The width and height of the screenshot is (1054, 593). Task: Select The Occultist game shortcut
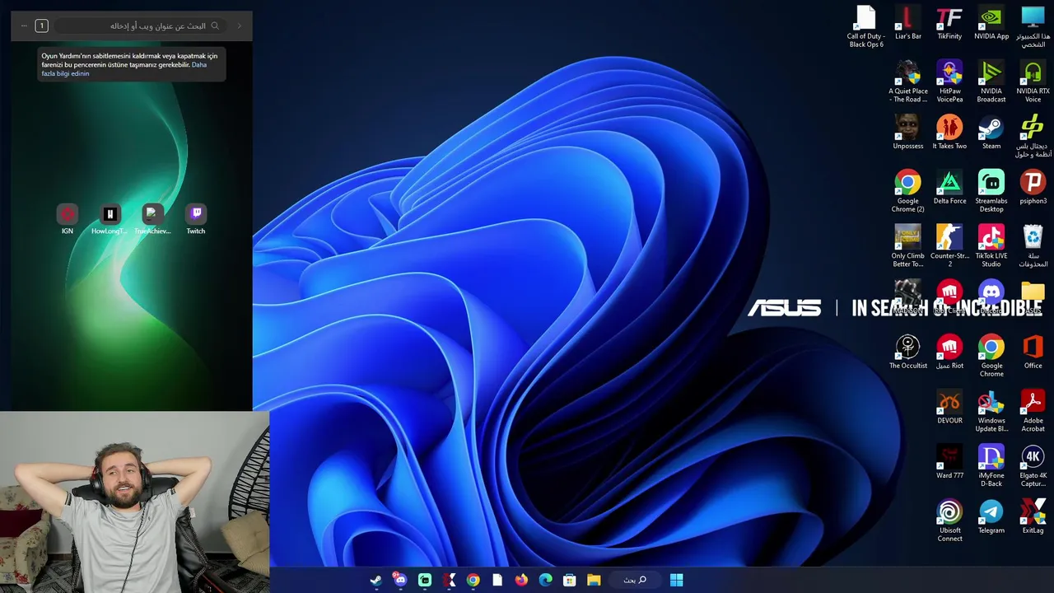click(x=907, y=353)
